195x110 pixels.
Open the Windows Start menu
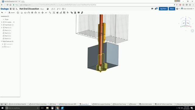pos(2,108)
